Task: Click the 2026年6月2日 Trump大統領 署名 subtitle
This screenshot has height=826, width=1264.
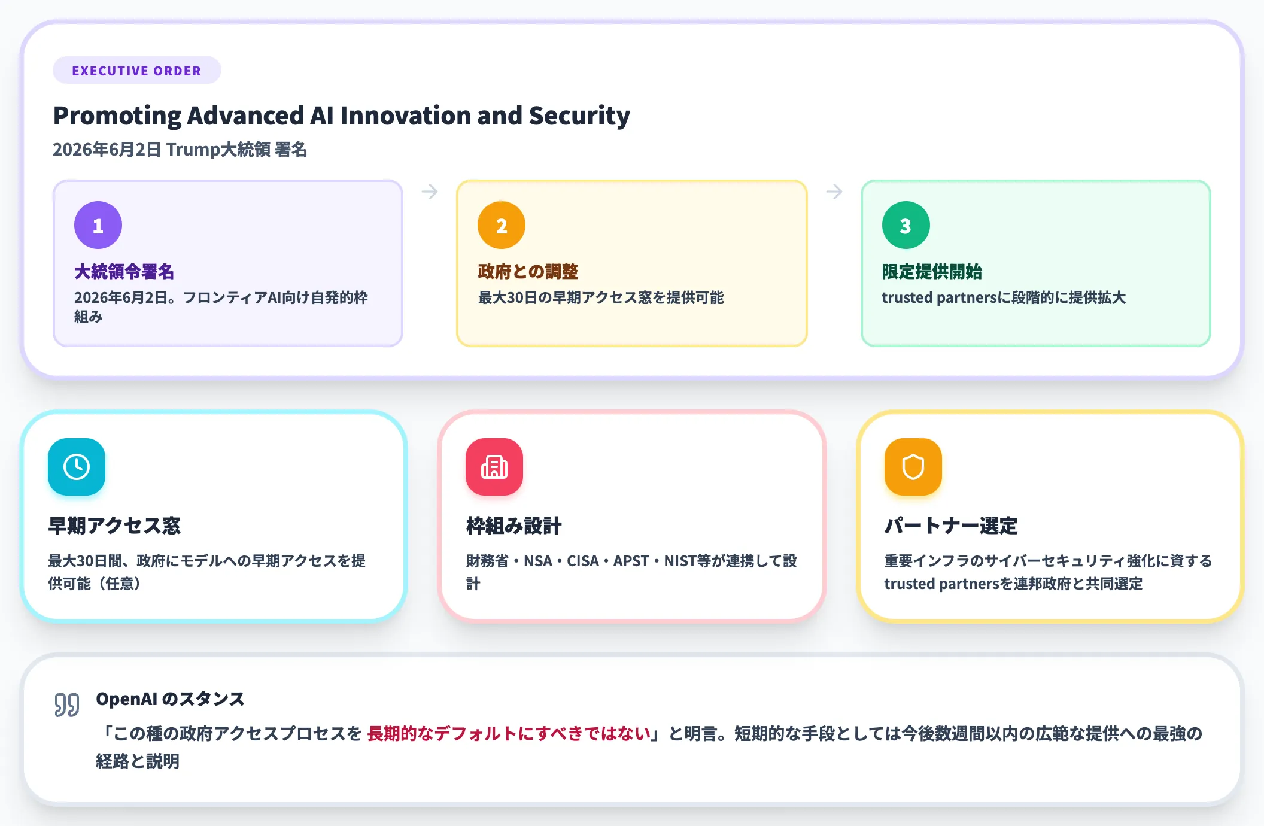Action: [180, 150]
